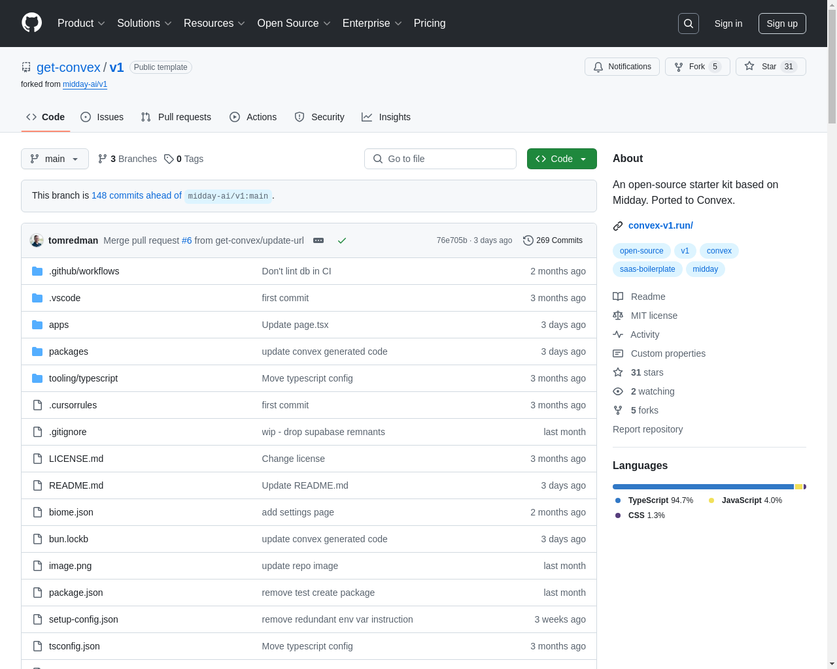Open 148 commits ahead of link
837x669 pixels.
[x=137, y=195]
